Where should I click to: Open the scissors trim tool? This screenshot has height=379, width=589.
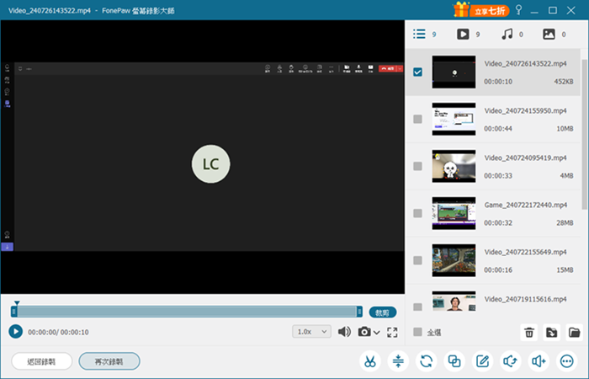[x=370, y=361]
